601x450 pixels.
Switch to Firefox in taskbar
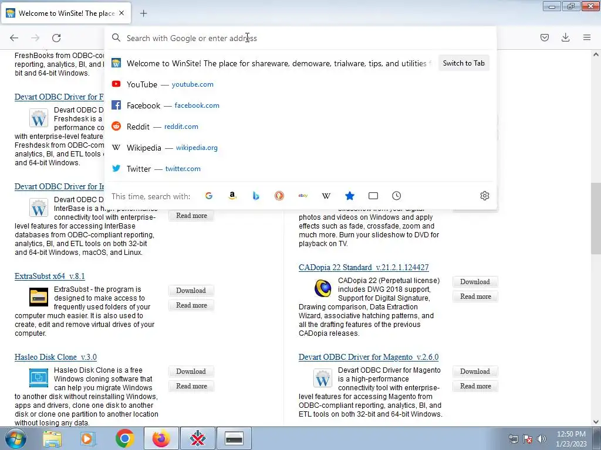(161, 438)
